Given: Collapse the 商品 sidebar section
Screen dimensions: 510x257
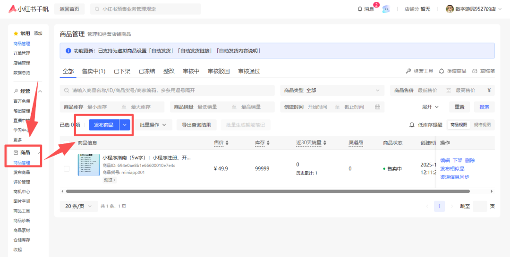Looking at the screenshot, I should [40, 153].
